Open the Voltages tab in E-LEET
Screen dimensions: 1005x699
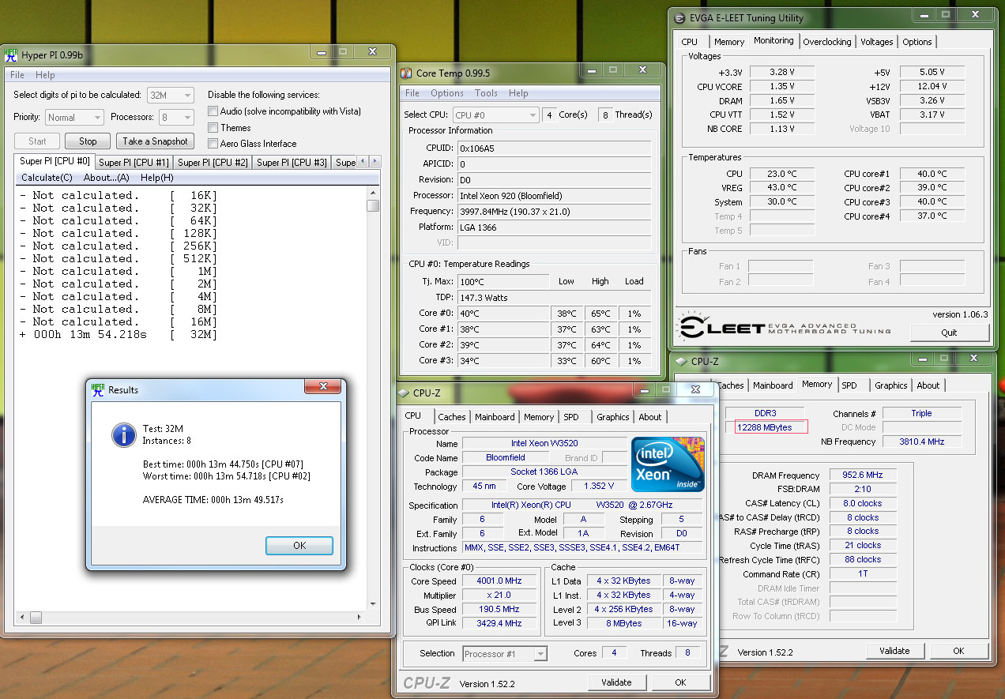877,42
